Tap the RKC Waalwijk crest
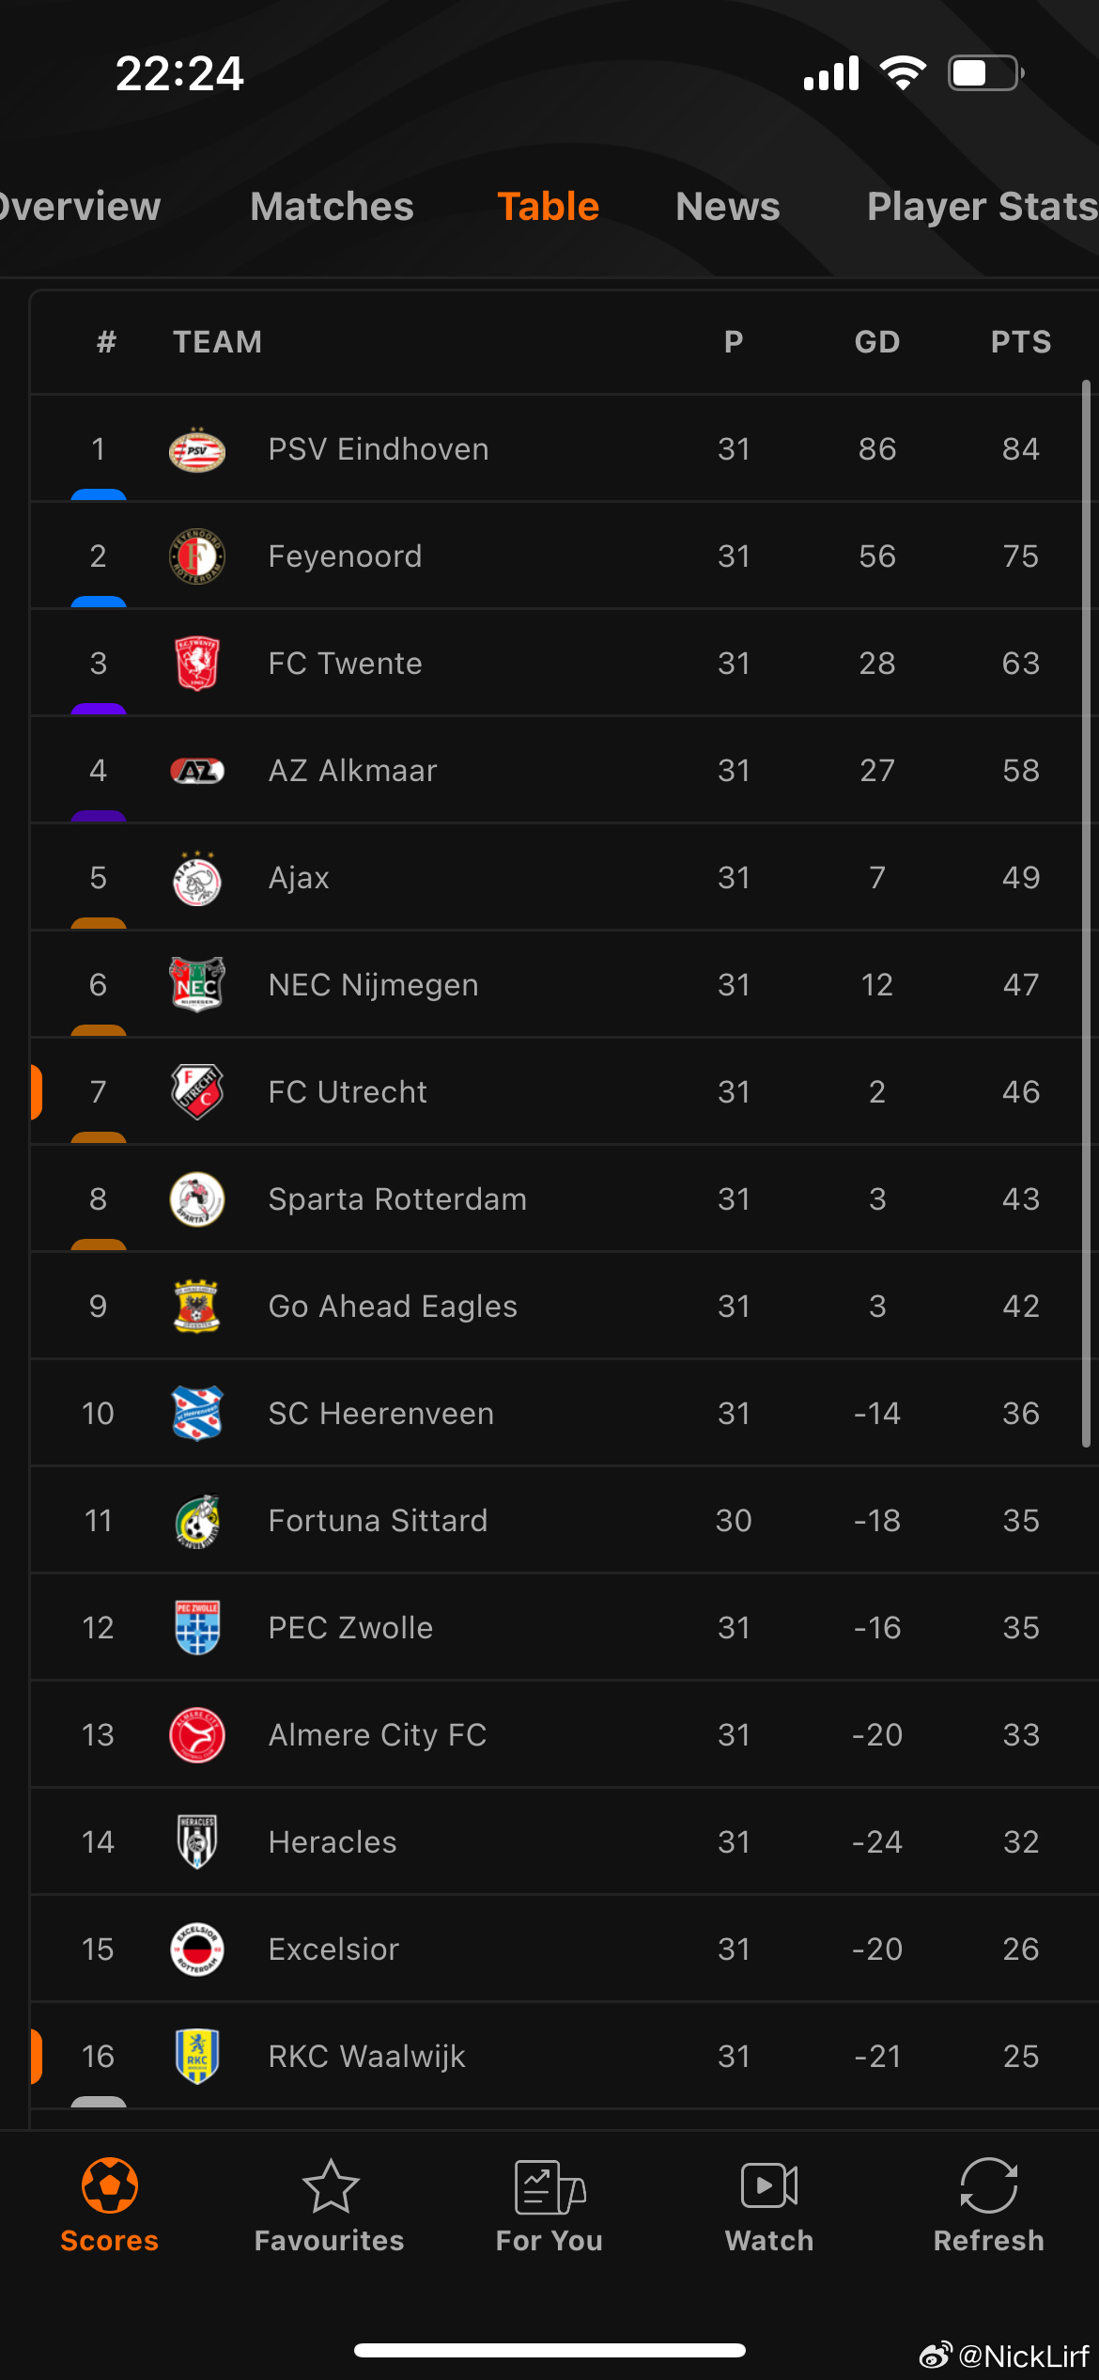 [197, 2057]
